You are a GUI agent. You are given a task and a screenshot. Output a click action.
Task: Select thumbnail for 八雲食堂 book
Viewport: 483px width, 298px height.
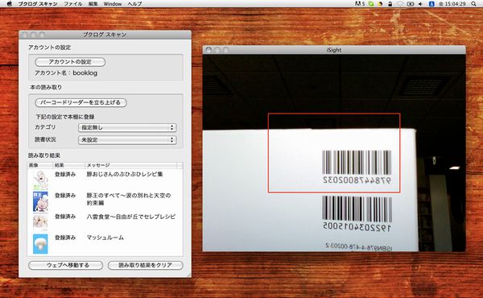(x=40, y=221)
